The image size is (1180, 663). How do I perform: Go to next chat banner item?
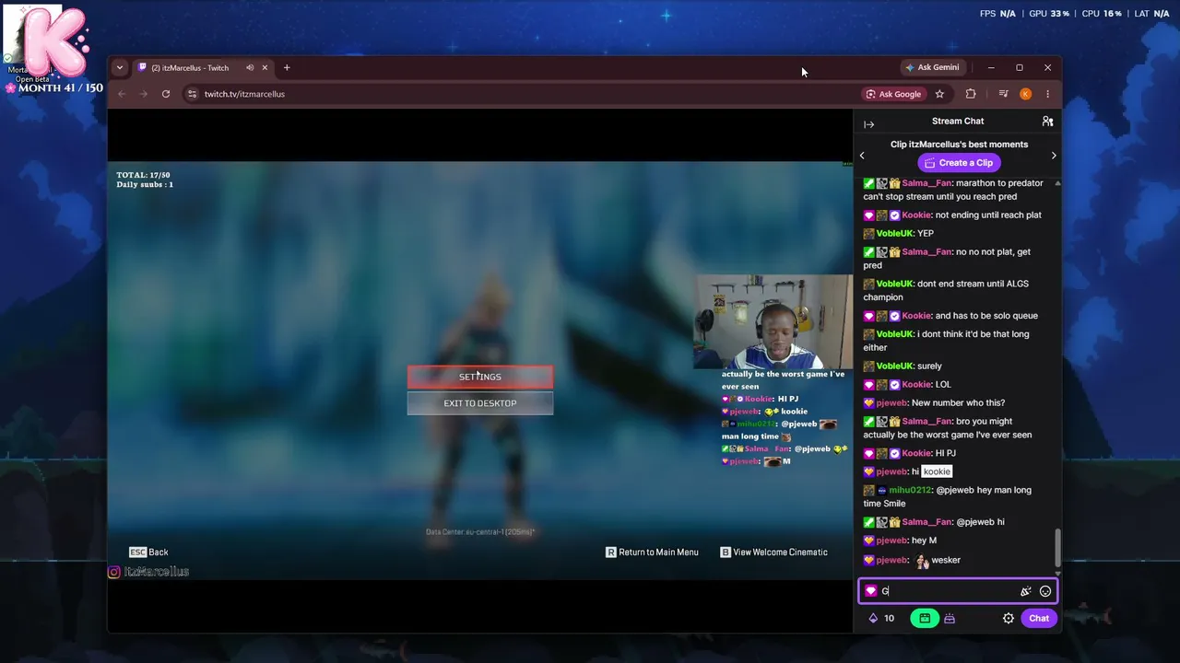[x=1054, y=156]
